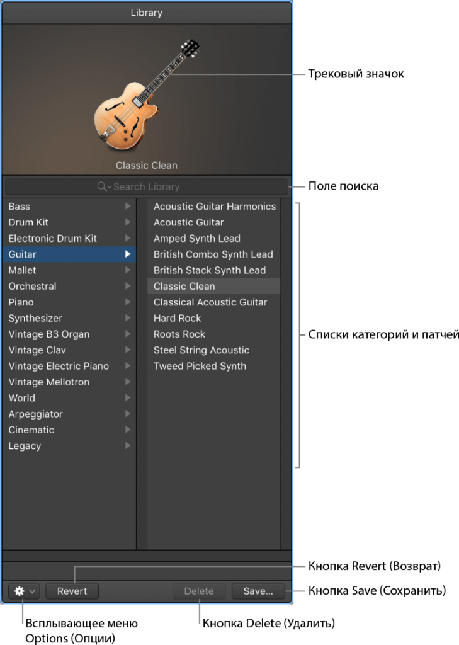459x645 pixels.
Task: Choose the Amped Synth Lead patch
Action: coord(214,239)
